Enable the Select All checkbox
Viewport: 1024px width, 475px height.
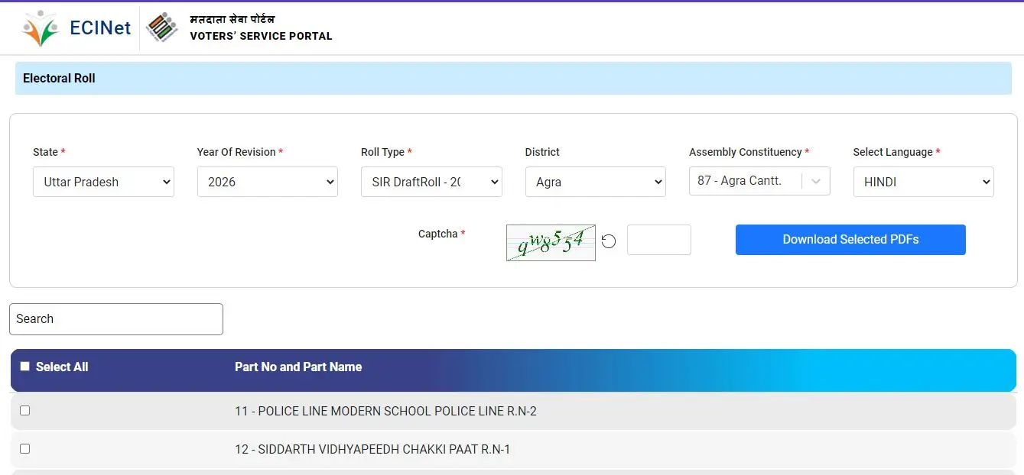click(24, 366)
